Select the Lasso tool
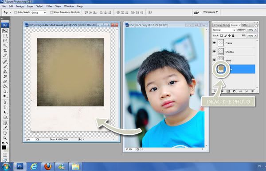The image size is (266, 171). (5, 41)
